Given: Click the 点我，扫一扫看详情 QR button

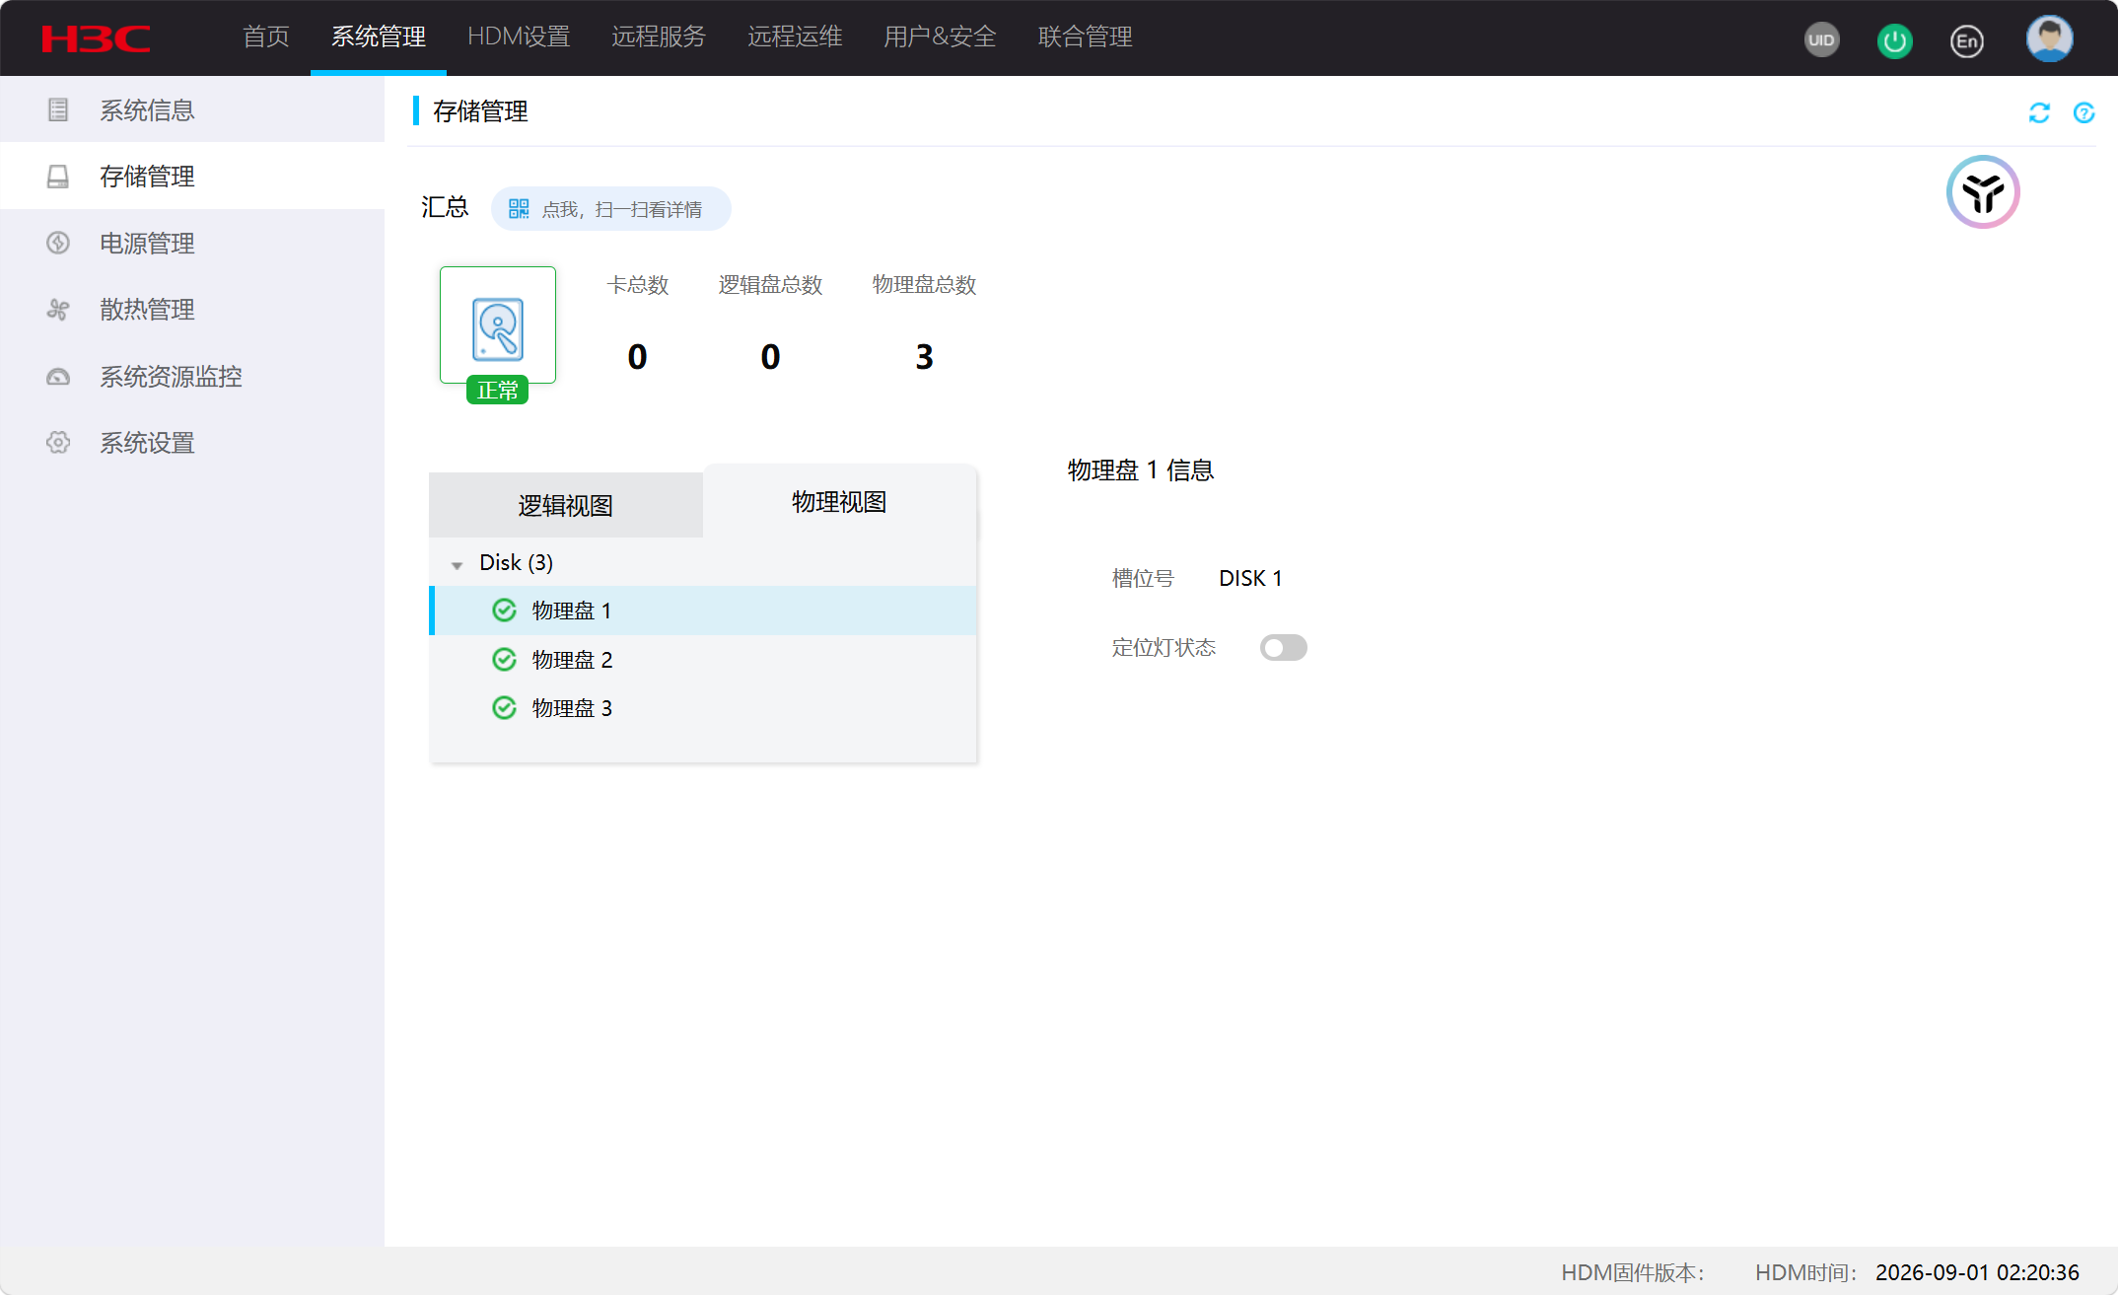Looking at the screenshot, I should pyautogui.click(x=610, y=208).
